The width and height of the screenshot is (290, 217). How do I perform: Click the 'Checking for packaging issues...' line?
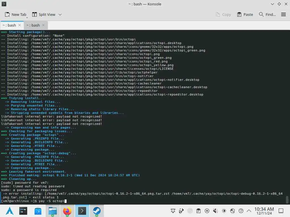(37, 131)
